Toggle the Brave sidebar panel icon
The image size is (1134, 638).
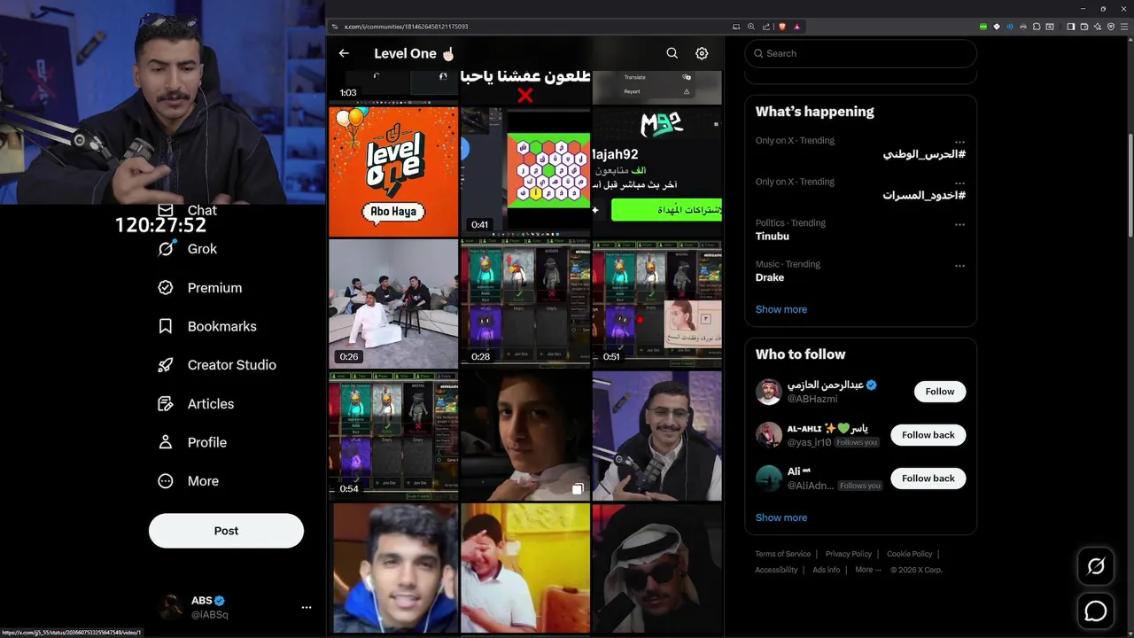pos(1070,27)
